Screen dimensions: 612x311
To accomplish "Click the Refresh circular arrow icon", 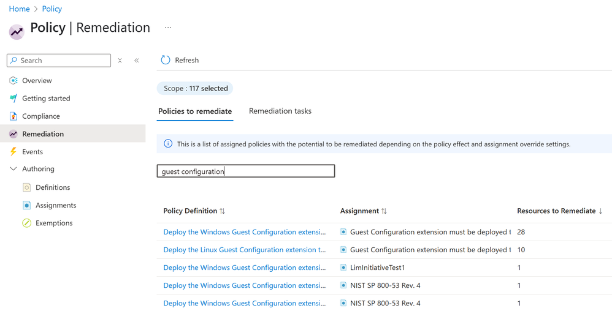I will coord(166,60).
